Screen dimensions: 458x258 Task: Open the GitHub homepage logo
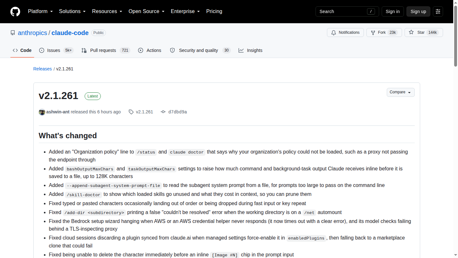click(x=15, y=11)
